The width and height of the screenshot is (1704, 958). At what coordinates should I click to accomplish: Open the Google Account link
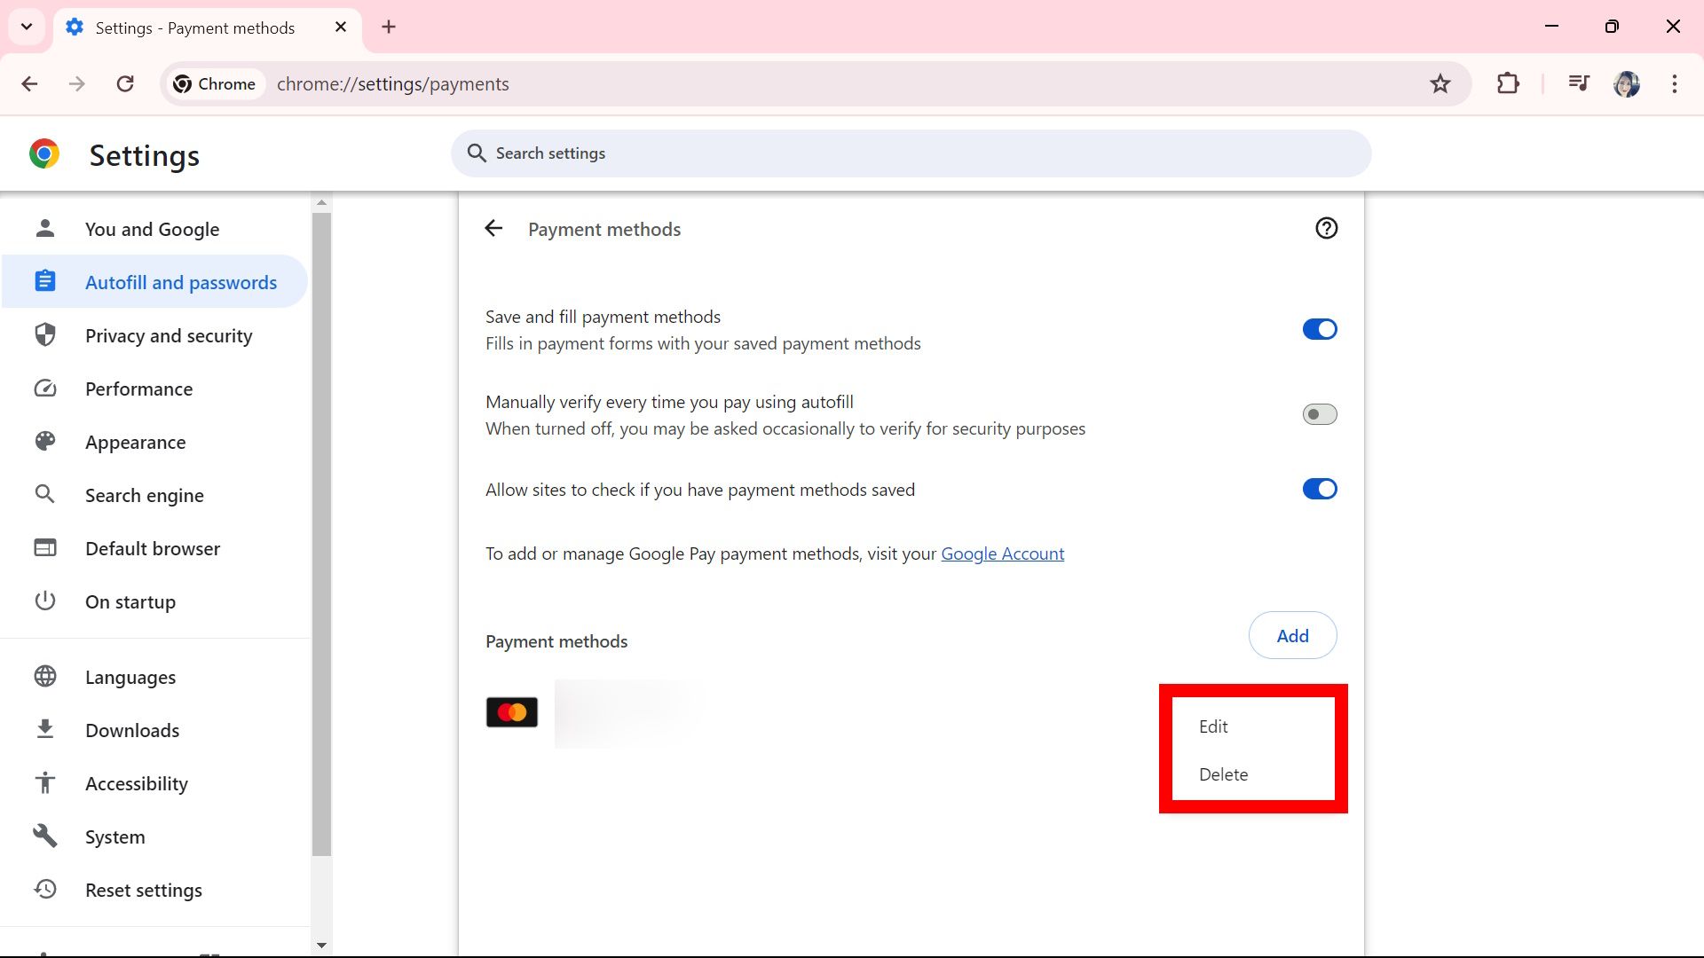click(1002, 553)
